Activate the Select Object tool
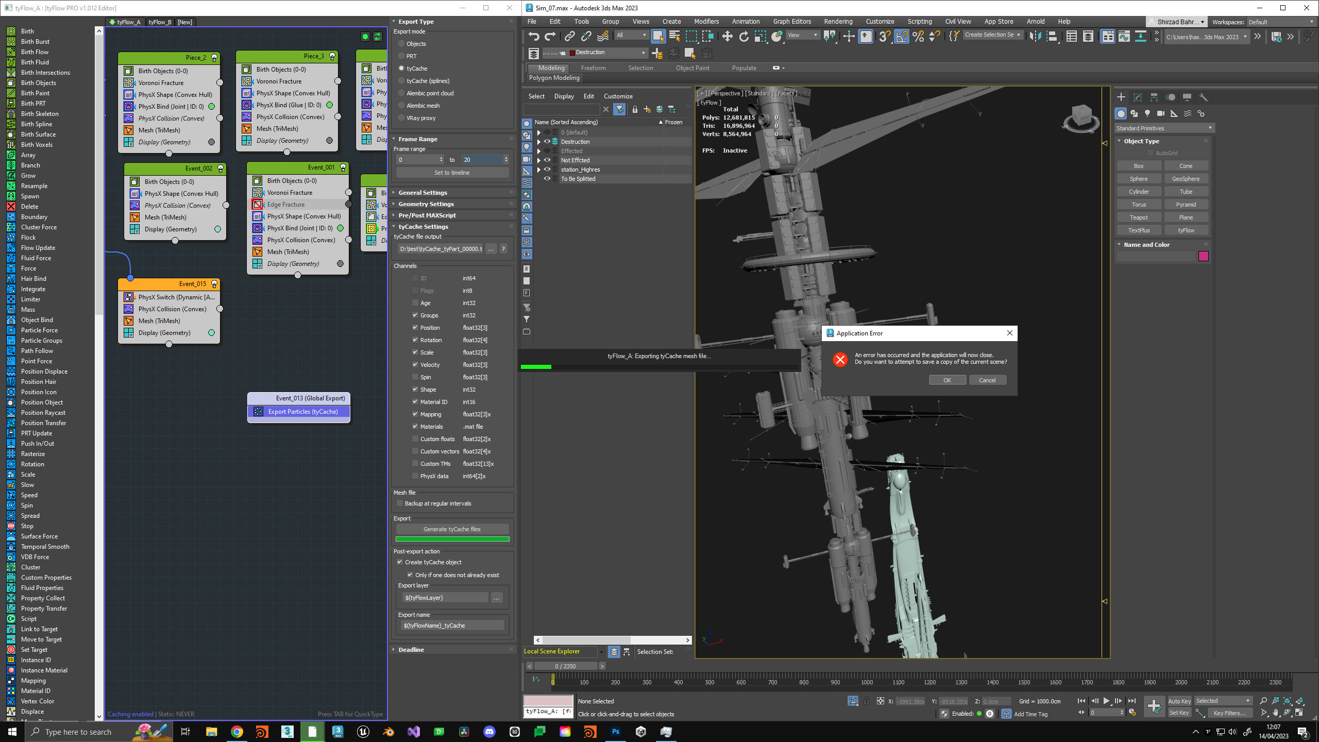 [x=658, y=36]
